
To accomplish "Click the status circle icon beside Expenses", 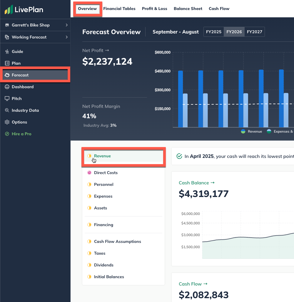I will [89, 196].
